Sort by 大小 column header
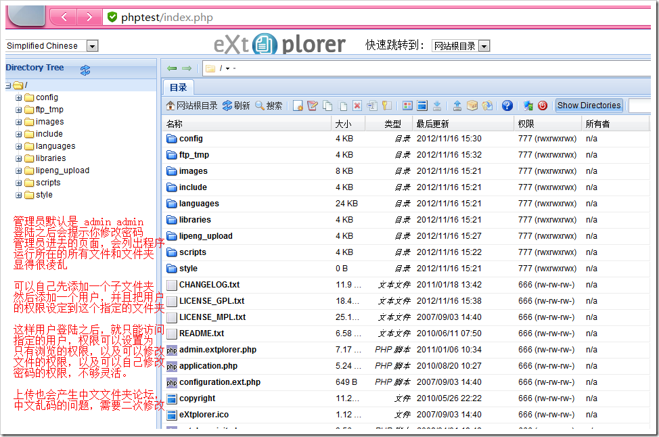Image resolution: width=659 pixels, height=437 pixels. point(348,124)
